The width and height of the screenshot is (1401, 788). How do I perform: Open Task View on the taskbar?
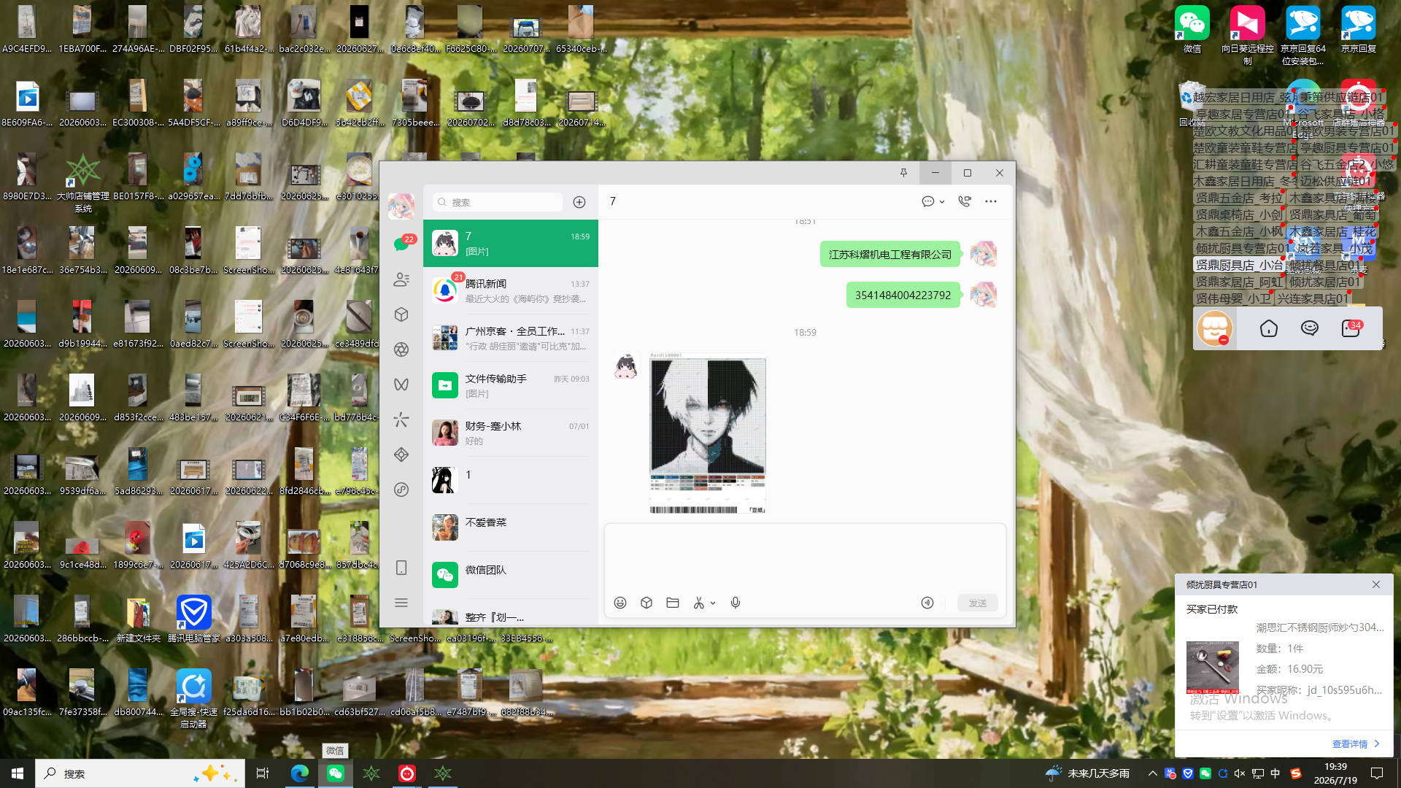tap(263, 773)
